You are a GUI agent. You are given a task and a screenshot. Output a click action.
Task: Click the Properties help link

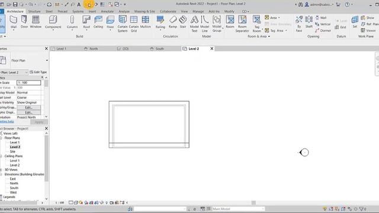(x=7, y=121)
